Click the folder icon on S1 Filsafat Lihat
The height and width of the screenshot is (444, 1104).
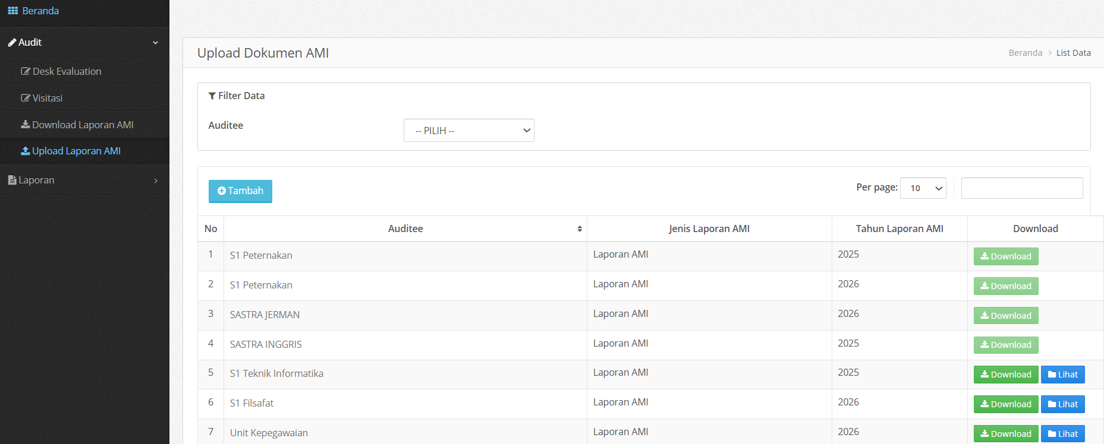(1052, 404)
